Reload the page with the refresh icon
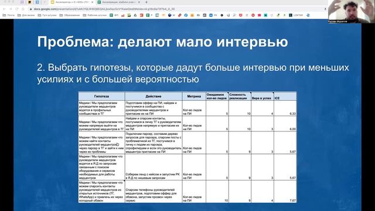Viewport: 375px width, 211px height. click(17, 9)
